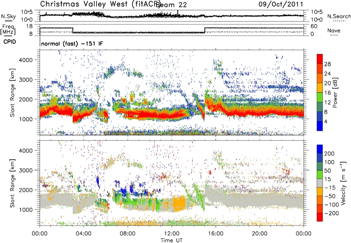Click the Slant Range label of velocity plot
The image size is (351, 243).
coord(13,183)
